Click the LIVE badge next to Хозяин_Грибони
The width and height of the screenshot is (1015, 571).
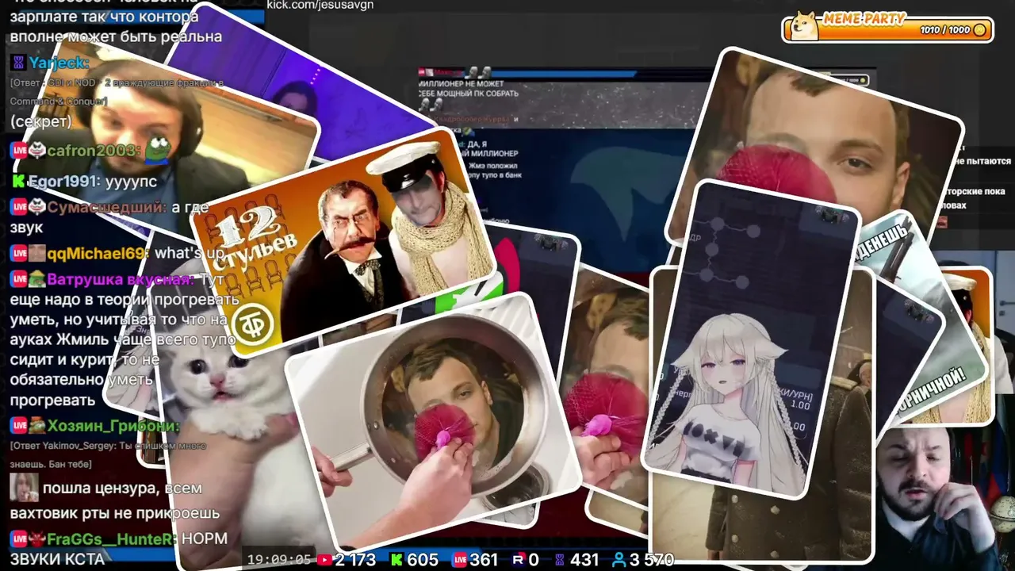(x=18, y=426)
